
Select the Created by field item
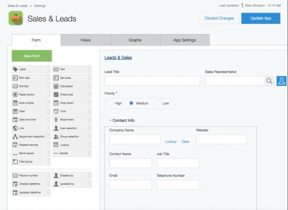click(x=72, y=176)
